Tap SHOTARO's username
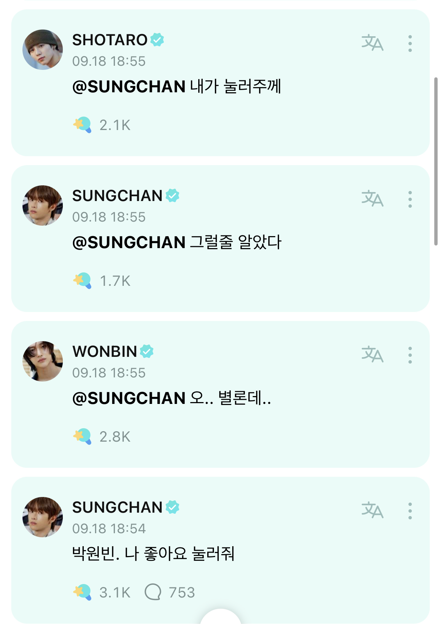 tap(110, 40)
